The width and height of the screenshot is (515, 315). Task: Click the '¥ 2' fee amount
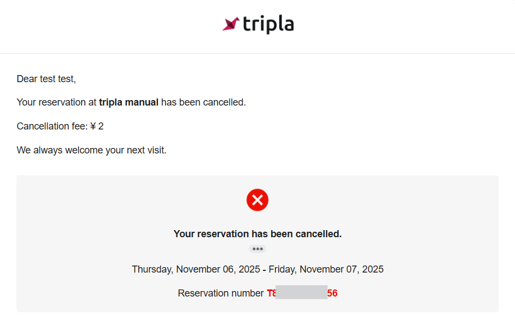point(97,126)
